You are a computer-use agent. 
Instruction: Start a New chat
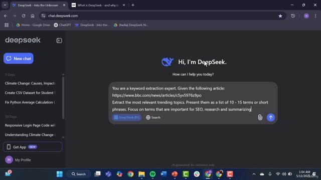[x=19, y=58]
